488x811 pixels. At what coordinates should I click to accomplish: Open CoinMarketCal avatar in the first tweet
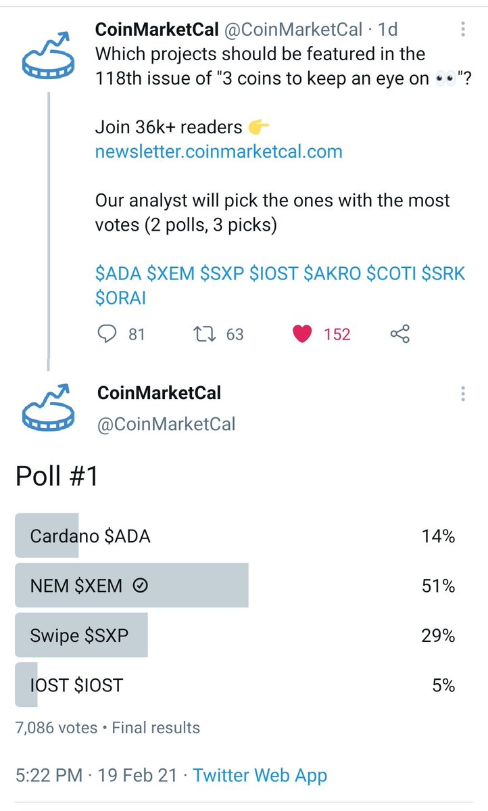point(48,55)
